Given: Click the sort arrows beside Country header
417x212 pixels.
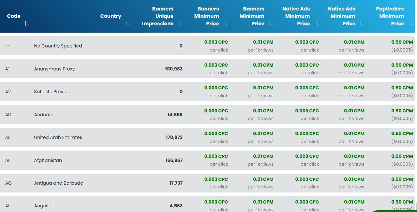Looking at the screenshot, I should 128,24.
